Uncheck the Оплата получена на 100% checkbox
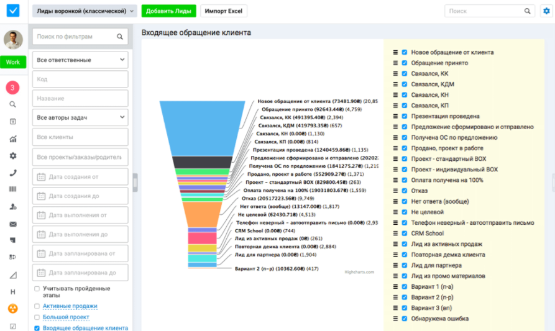Screen dimensions: 555x331 point(404,180)
